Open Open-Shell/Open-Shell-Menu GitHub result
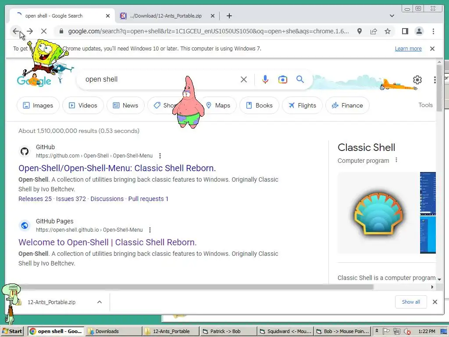This screenshot has height=337, width=449. point(117,168)
